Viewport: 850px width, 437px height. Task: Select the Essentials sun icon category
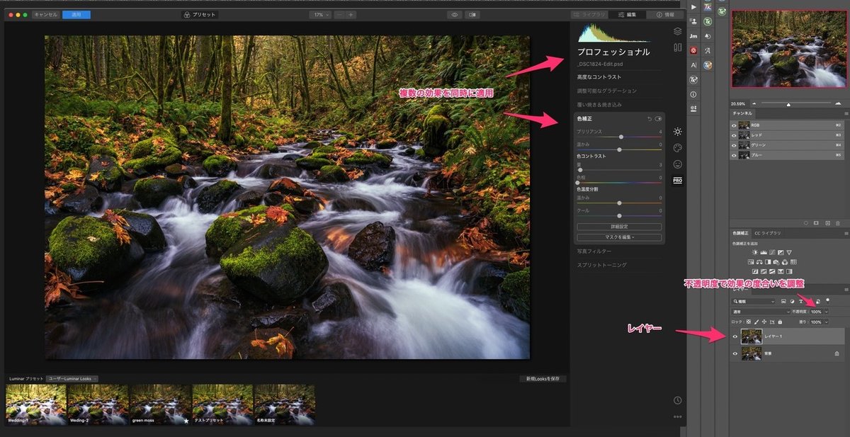click(x=677, y=132)
